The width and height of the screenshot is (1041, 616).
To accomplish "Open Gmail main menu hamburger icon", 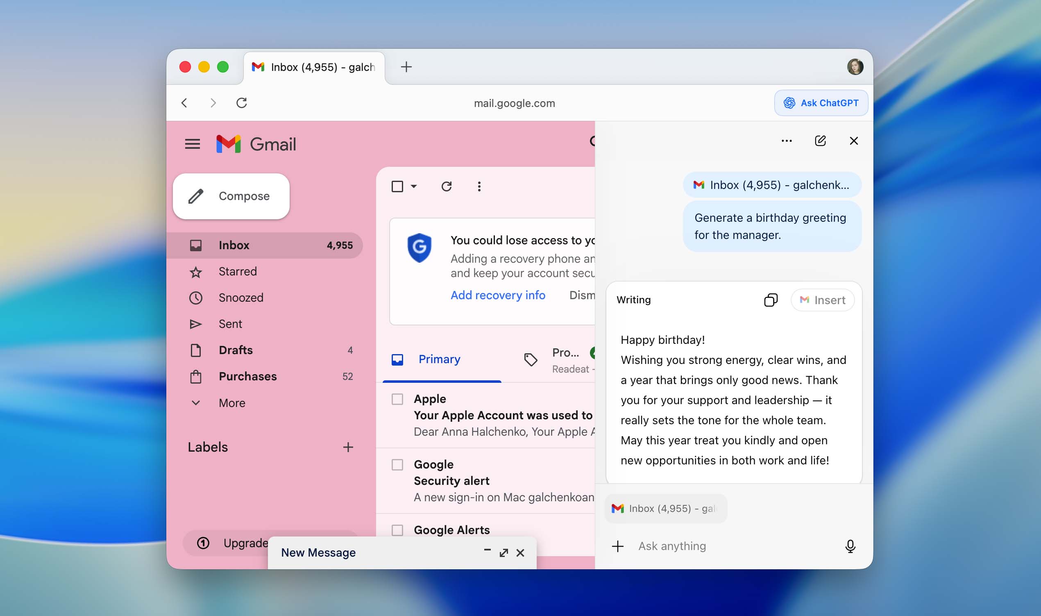I will [x=192, y=144].
